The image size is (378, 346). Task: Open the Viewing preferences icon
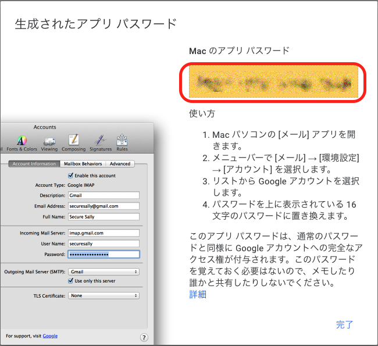tap(49, 144)
